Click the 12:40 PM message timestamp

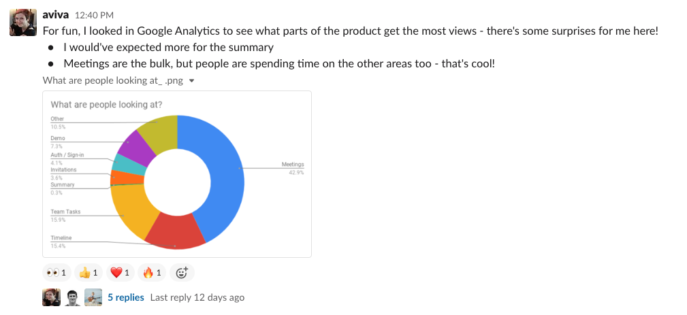[x=93, y=15]
